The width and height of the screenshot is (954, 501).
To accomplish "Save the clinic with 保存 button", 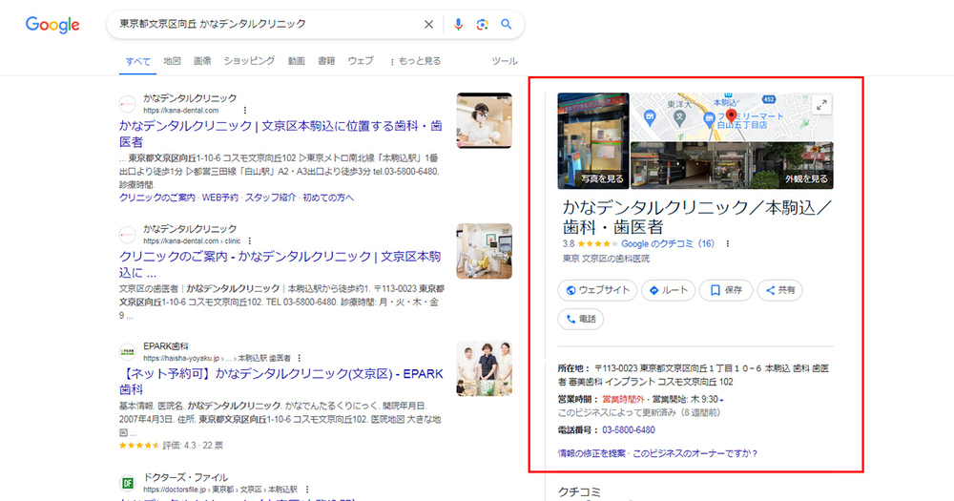I will (725, 290).
